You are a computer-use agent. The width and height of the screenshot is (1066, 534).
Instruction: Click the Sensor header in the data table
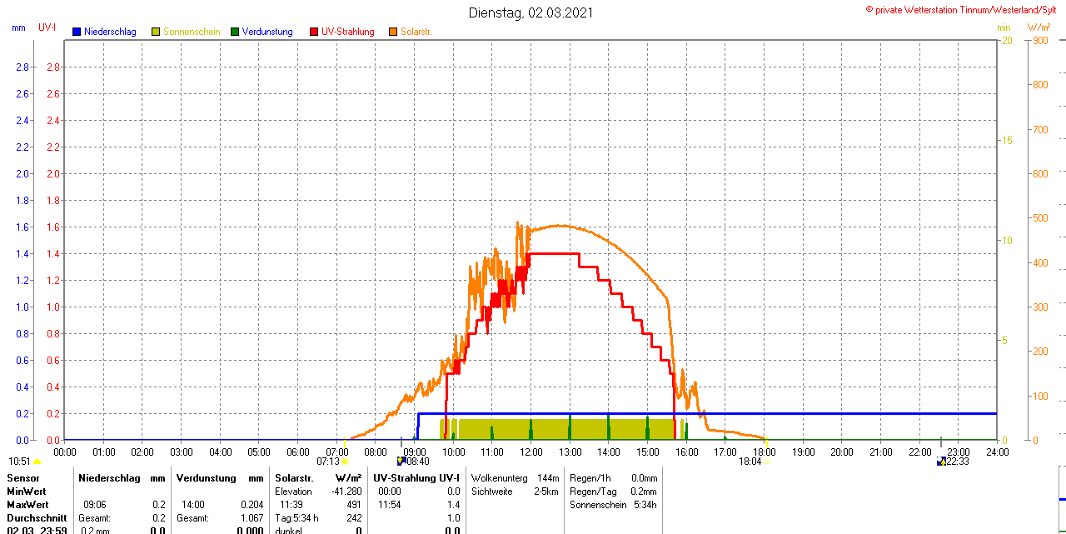point(22,478)
